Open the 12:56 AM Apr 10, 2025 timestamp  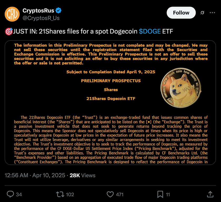coord(35,175)
